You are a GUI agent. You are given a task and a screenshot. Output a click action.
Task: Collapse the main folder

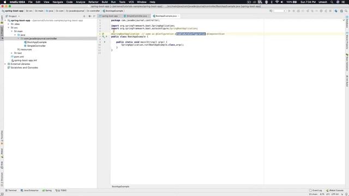point(12,32)
